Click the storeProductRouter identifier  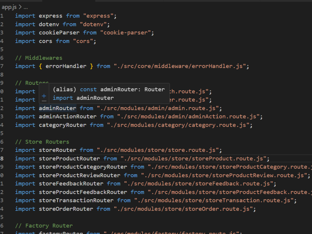[69, 158]
